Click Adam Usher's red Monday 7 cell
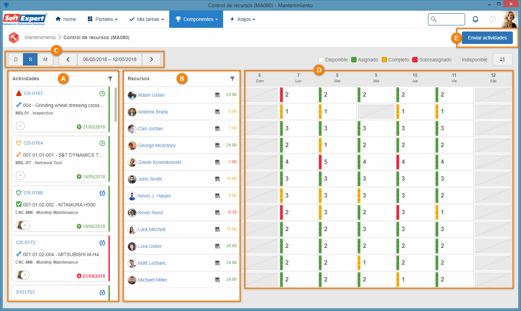The image size is (521, 311). pyautogui.click(x=298, y=95)
